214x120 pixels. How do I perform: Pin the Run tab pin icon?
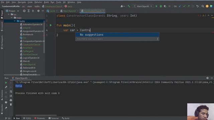pyautogui.click(x=6, y=108)
